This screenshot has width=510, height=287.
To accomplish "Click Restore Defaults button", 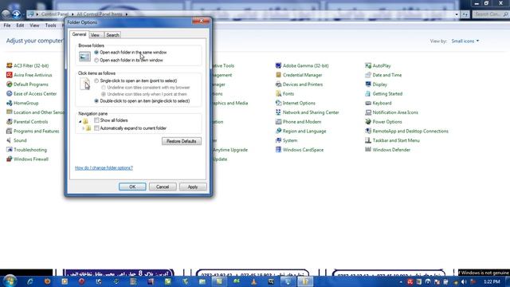I will (182, 141).
